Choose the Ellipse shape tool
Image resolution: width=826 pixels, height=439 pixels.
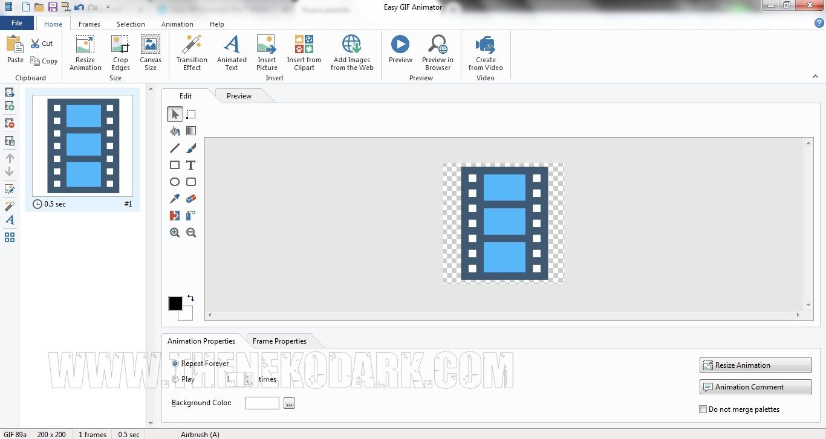click(175, 182)
